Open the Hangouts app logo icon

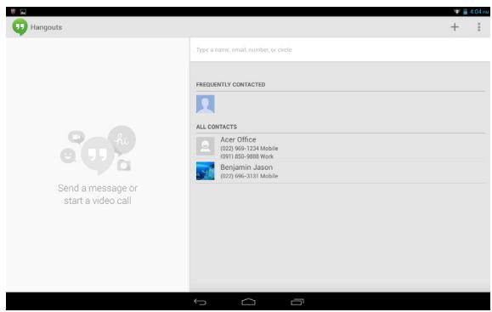click(20, 27)
